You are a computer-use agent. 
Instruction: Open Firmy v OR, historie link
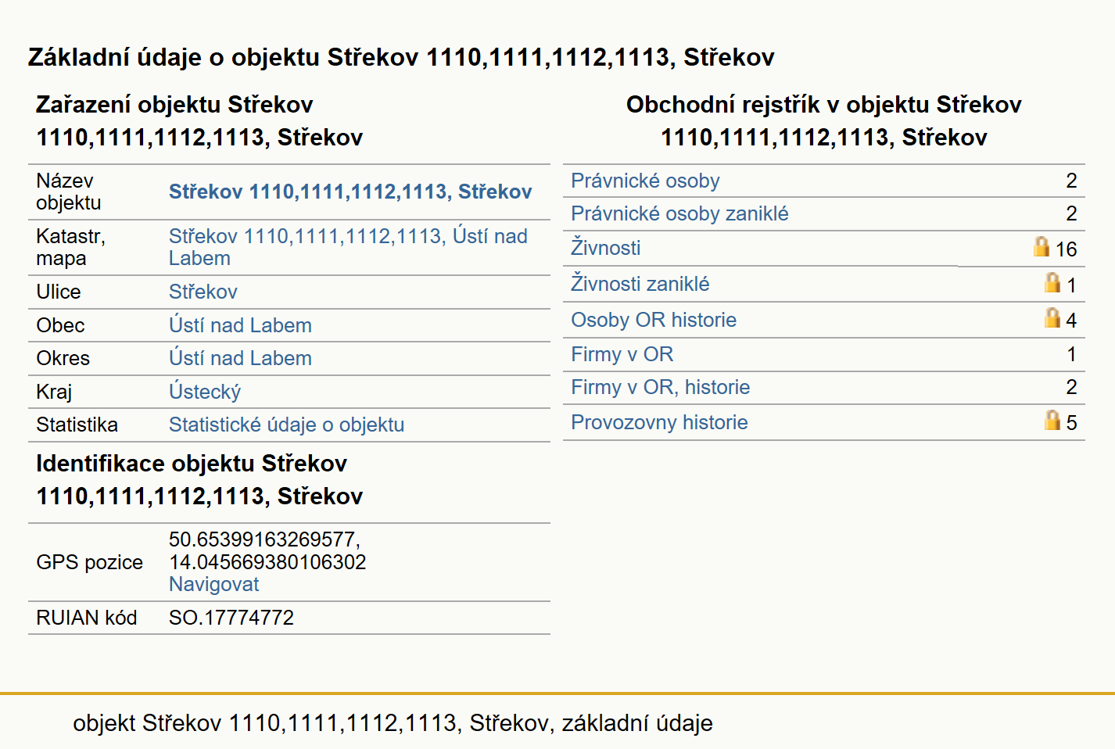coord(660,387)
